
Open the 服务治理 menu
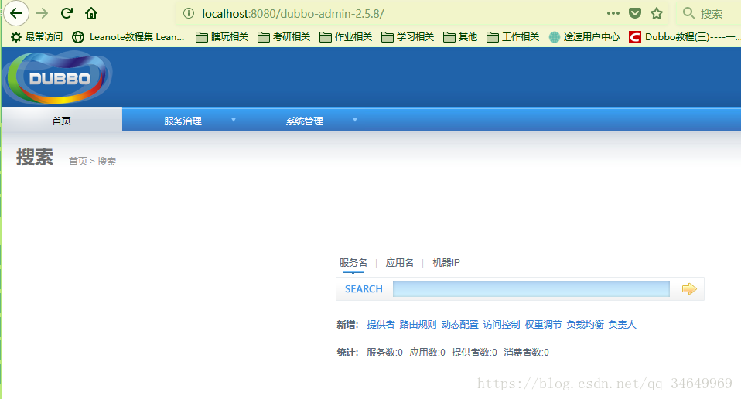point(183,121)
